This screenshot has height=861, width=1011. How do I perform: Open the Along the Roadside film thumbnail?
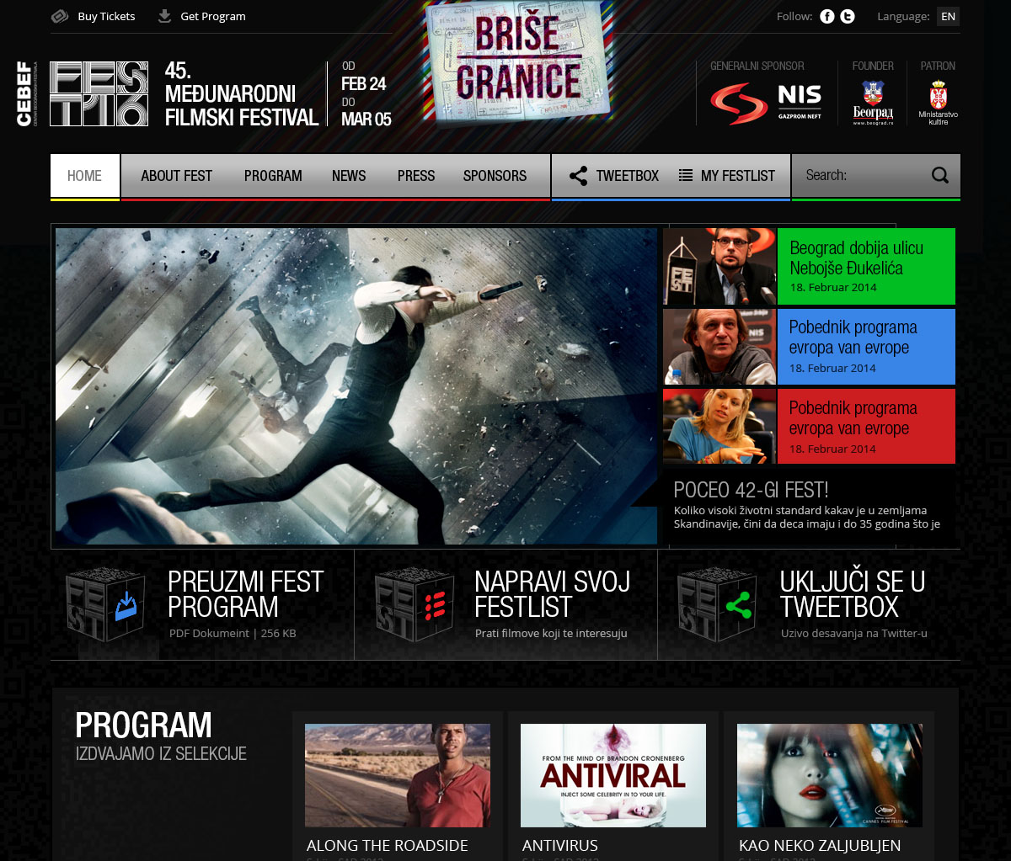click(x=398, y=775)
